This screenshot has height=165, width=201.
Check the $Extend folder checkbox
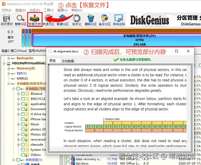point(23,94)
